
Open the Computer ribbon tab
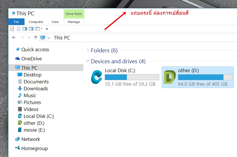pyautogui.click(x=36, y=22)
